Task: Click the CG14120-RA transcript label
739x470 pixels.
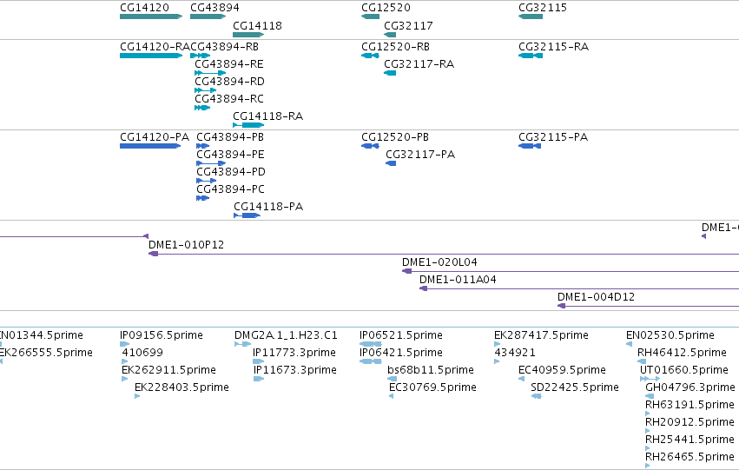Action: 155,47
